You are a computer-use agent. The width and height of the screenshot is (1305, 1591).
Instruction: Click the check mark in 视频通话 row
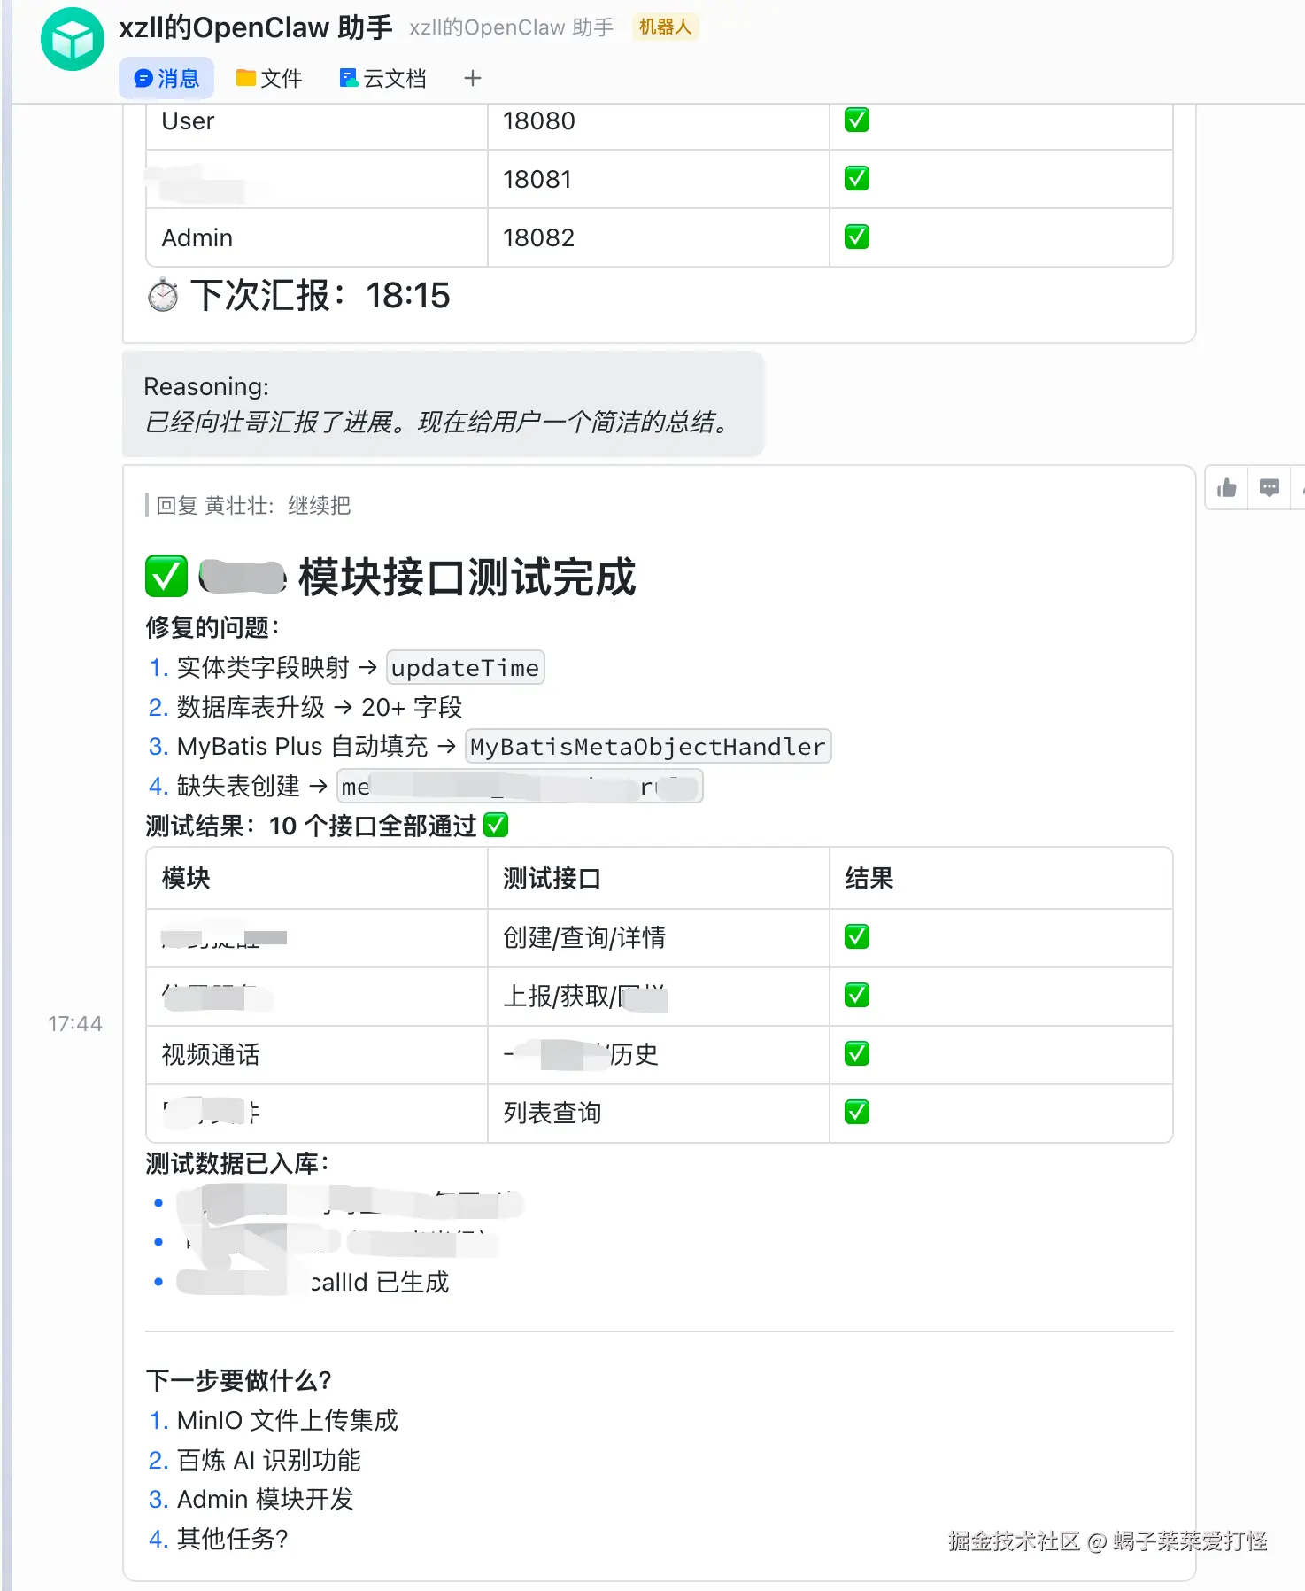pyautogui.click(x=857, y=1054)
